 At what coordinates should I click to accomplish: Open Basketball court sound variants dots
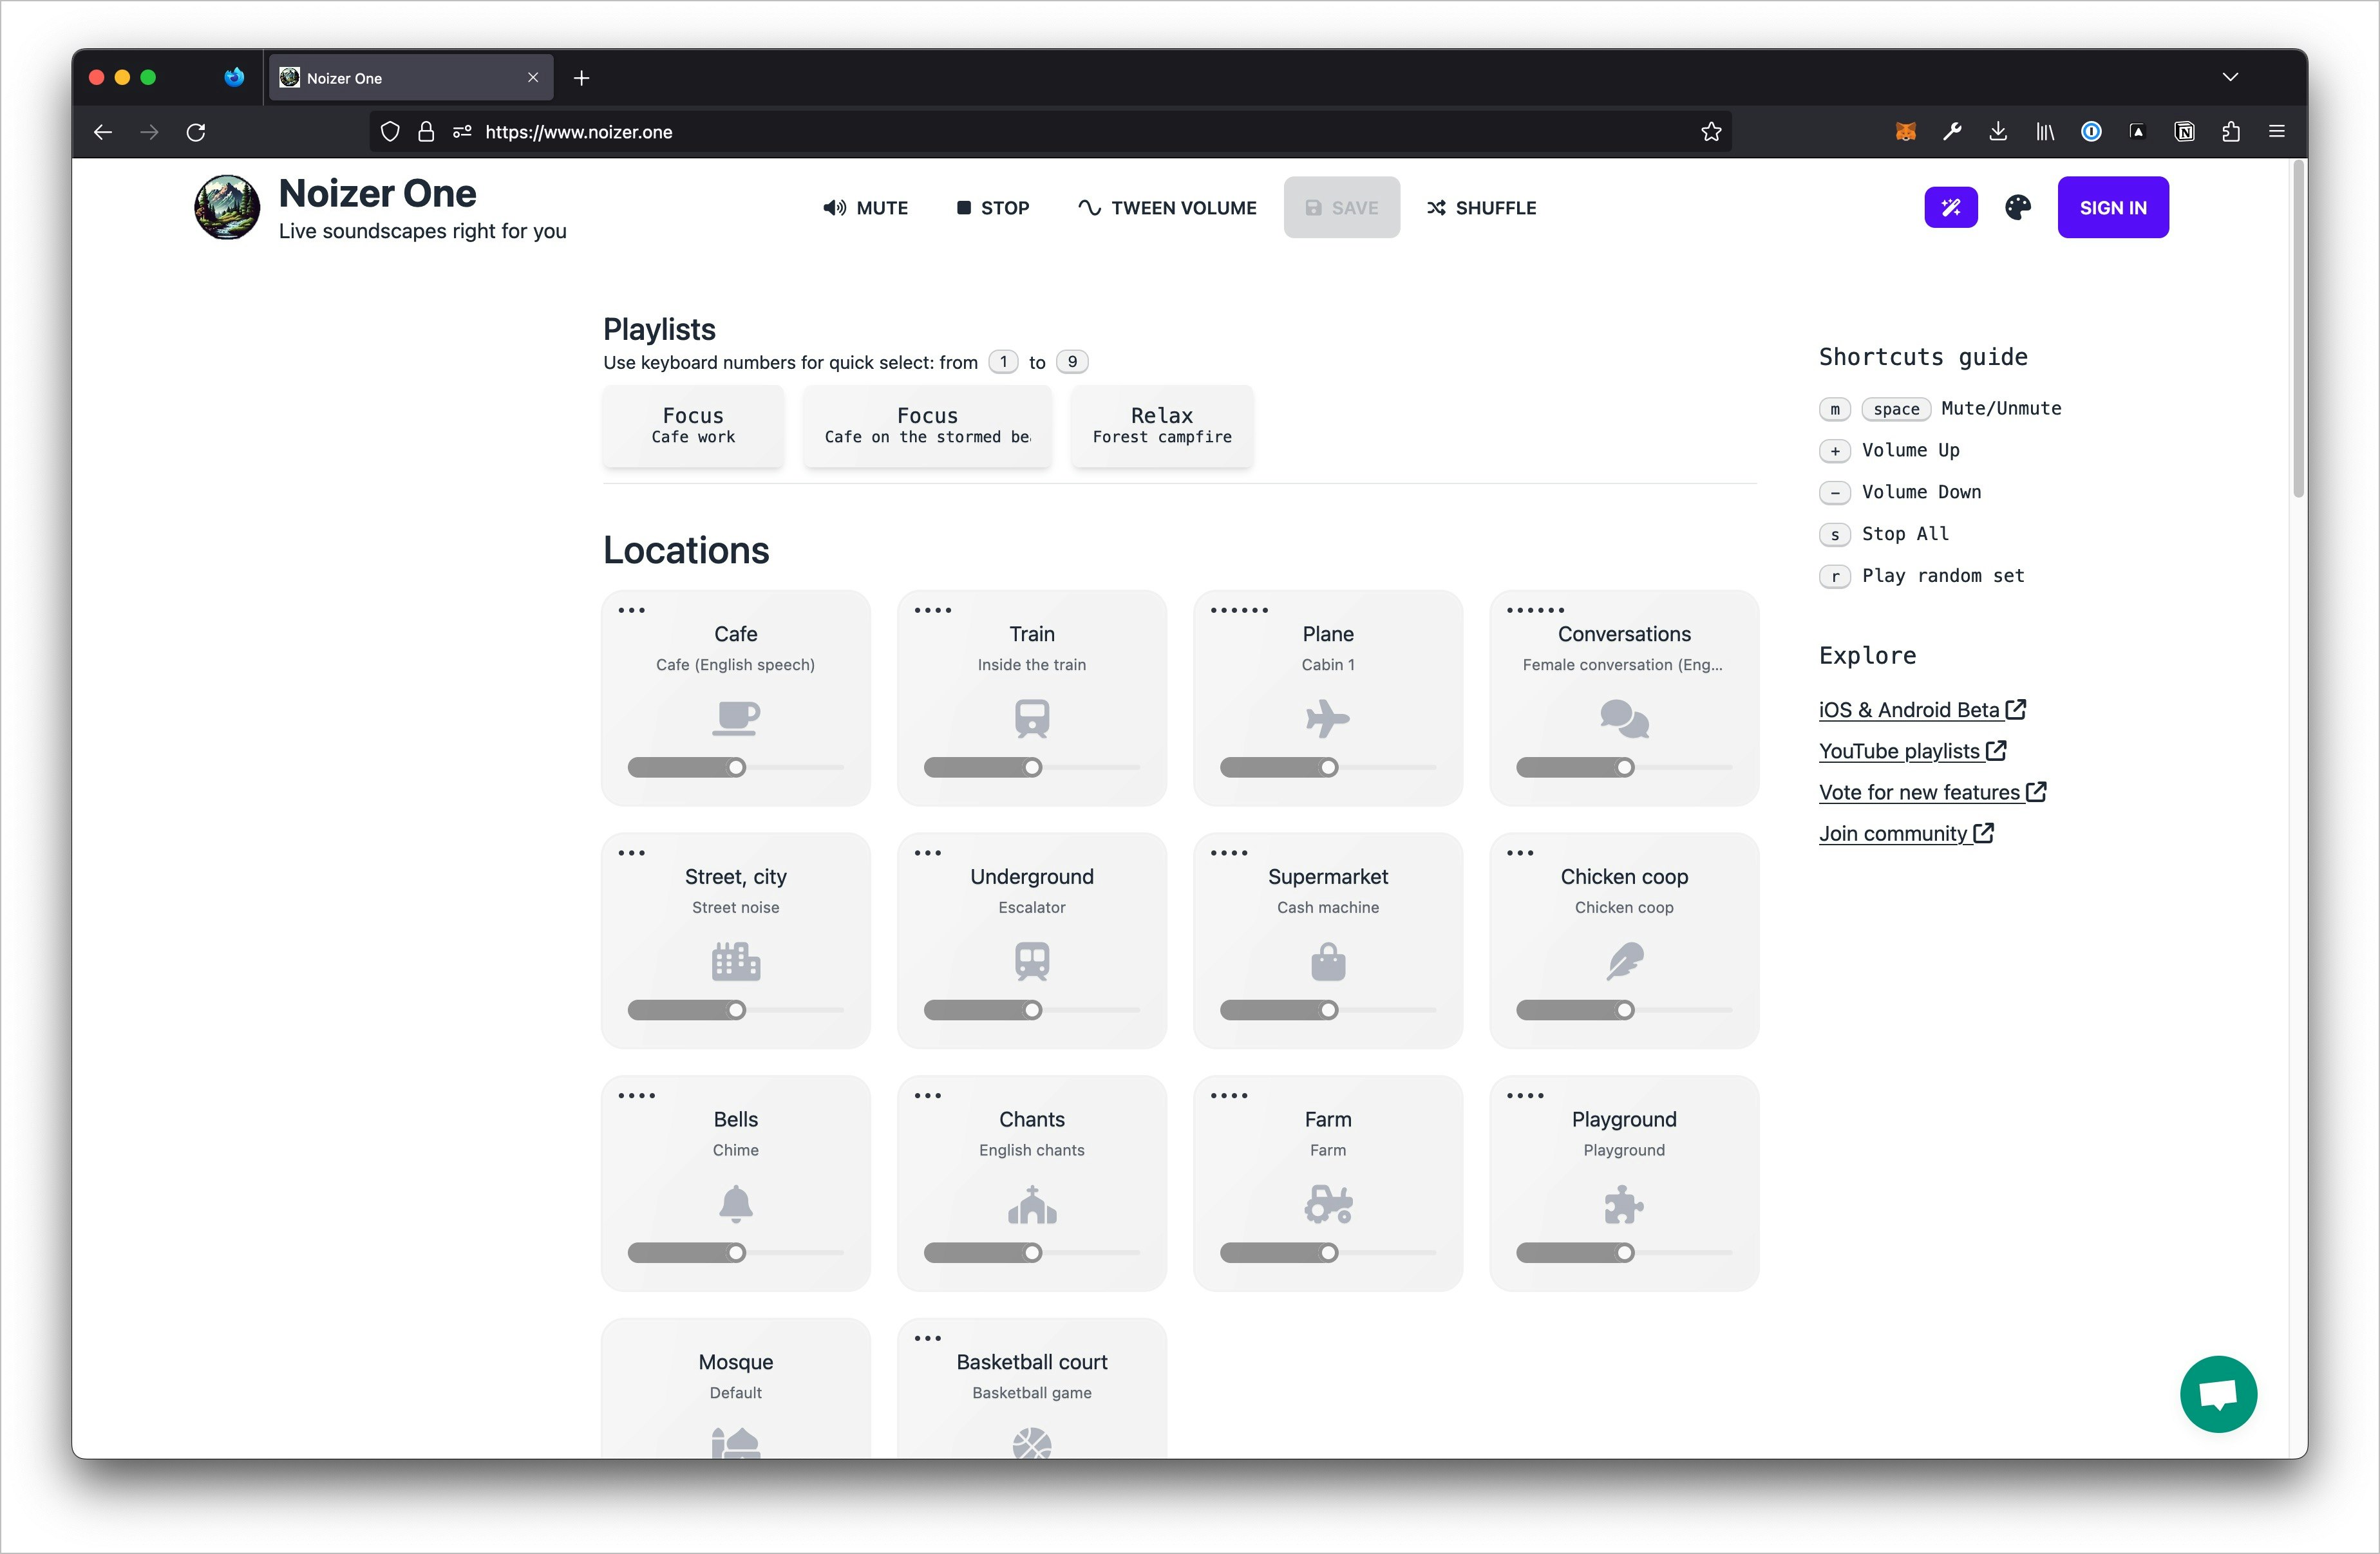[927, 1338]
